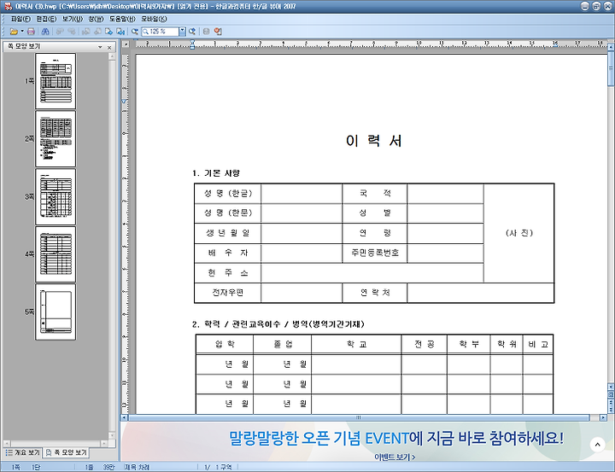Close the 쪽 모양 보기 side panel

tap(109, 47)
